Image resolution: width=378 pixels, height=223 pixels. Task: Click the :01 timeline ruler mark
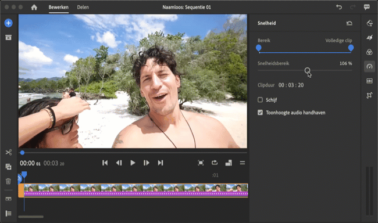pos(215,175)
